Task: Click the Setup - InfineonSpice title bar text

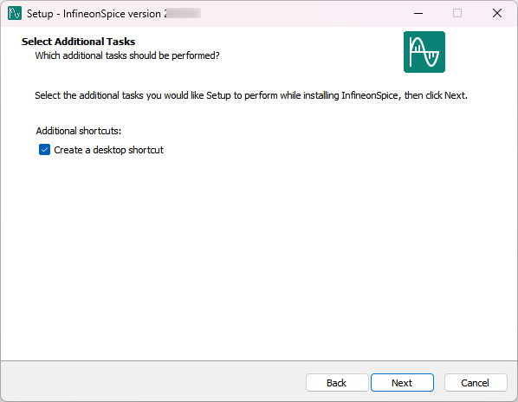Action: point(94,14)
